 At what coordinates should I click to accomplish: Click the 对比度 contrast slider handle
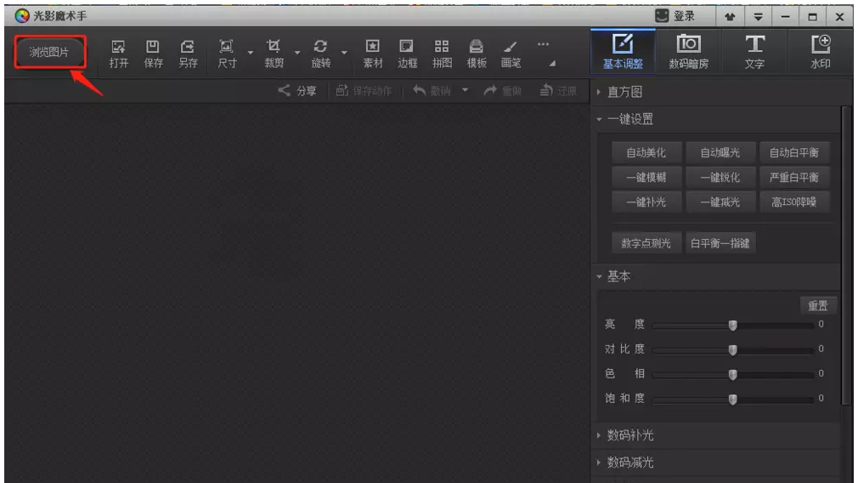point(732,350)
